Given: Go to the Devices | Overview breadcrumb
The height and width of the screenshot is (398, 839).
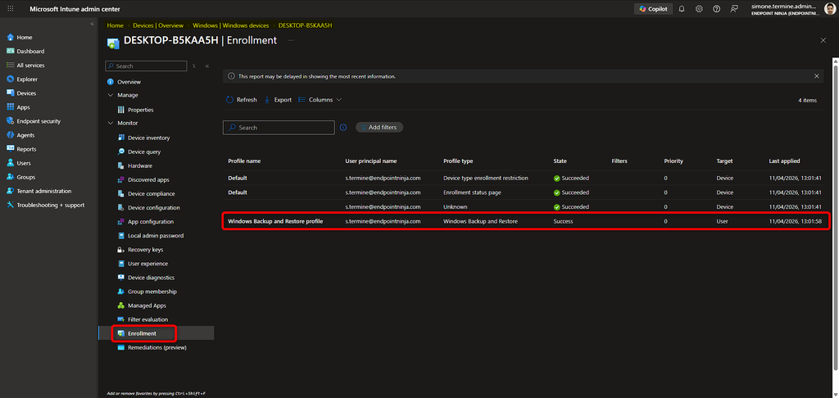Looking at the screenshot, I should (x=158, y=25).
